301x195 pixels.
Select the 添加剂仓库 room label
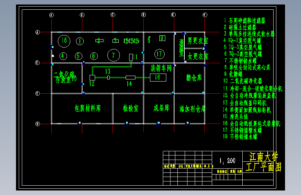(192, 109)
